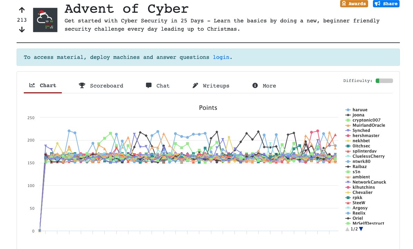Click the line chart icon beside Chart
This screenshot has height=249, width=413.
pos(32,85)
